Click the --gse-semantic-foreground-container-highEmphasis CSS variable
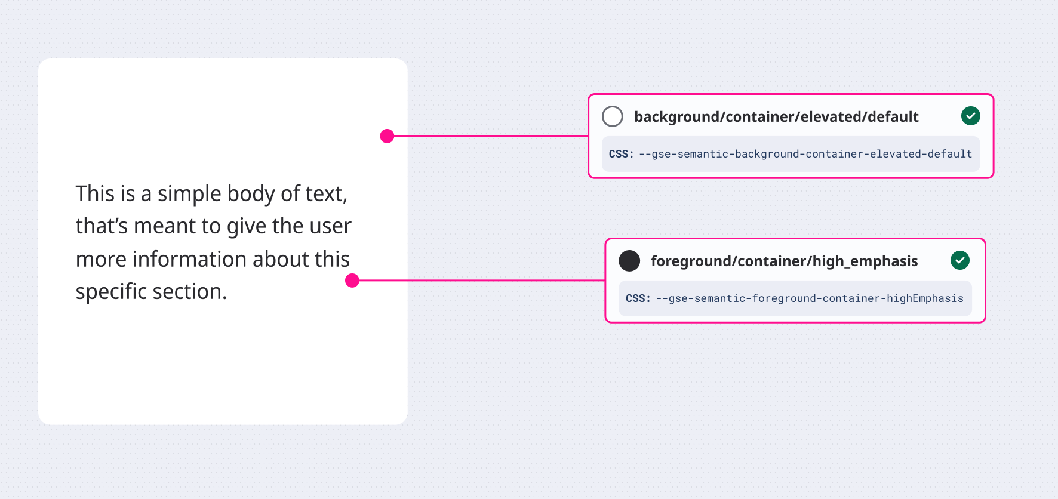 (810, 298)
